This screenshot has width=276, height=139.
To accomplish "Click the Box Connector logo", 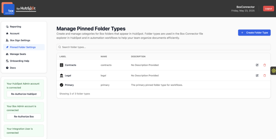I will point(8,9).
